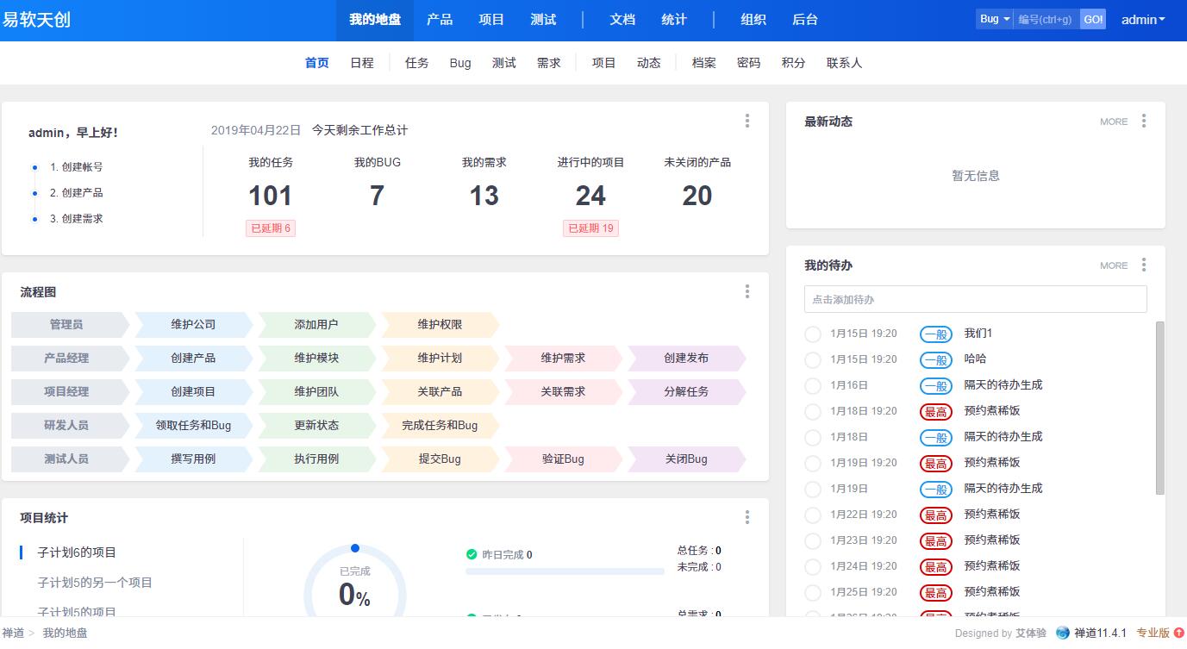The image size is (1187, 649).
Task: Tick the circle for 1月18日 19:20 todo
Action: tap(812, 412)
